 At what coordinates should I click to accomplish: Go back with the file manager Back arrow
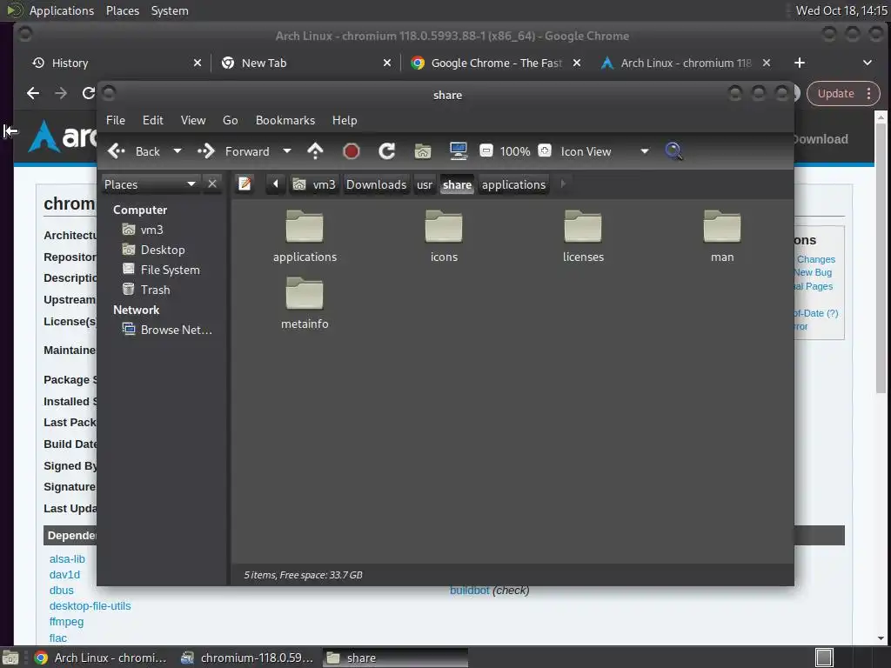[x=134, y=151]
